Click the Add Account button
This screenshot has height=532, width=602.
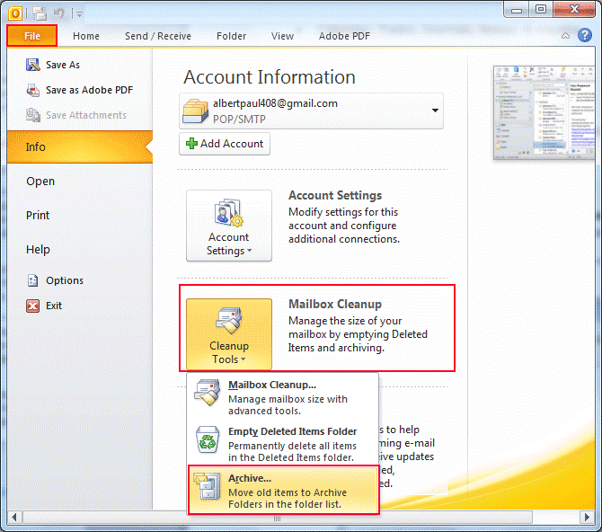(225, 144)
